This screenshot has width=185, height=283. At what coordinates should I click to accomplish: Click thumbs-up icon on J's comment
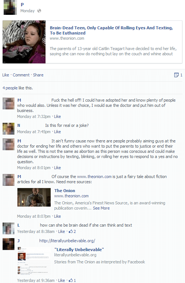71,280
